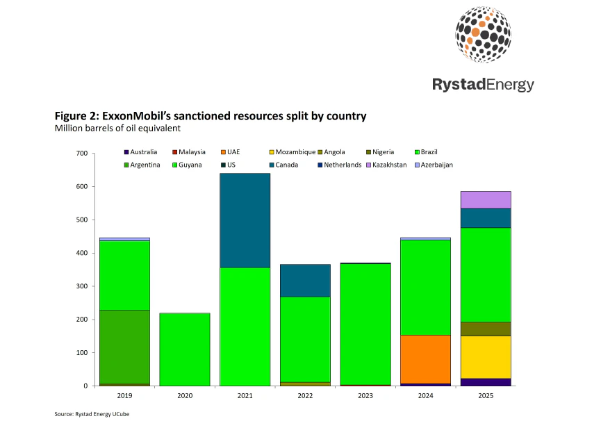601x421 pixels.
Task: Select the US legend color swatch
Action: (x=224, y=165)
